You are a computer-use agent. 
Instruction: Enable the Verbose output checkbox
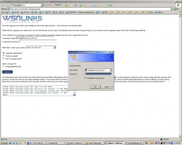[x=3, y=56]
